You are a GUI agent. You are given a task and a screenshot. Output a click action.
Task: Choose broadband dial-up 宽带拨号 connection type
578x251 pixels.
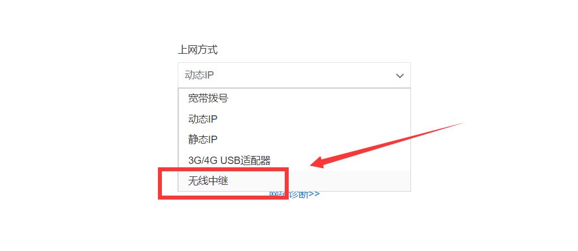coord(294,98)
